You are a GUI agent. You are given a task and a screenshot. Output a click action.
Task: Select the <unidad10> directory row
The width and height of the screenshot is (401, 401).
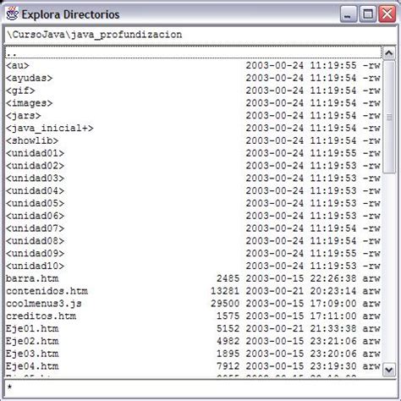coord(194,266)
